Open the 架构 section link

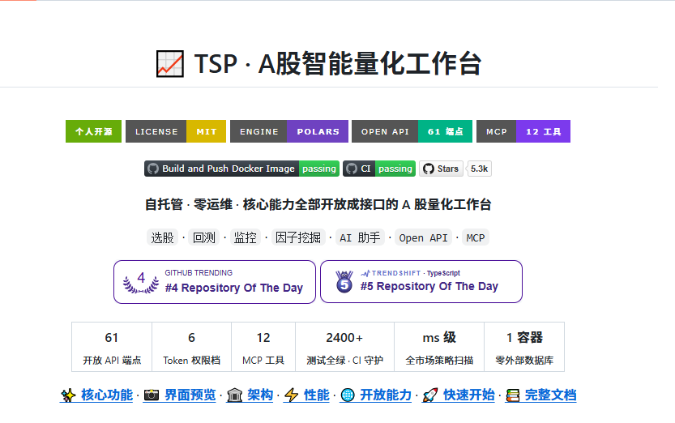pos(260,395)
